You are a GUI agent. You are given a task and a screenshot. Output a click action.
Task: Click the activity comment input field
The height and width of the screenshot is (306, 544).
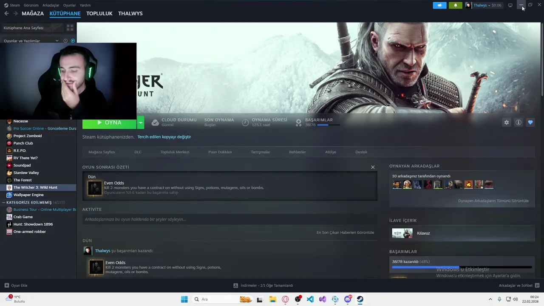(x=230, y=219)
